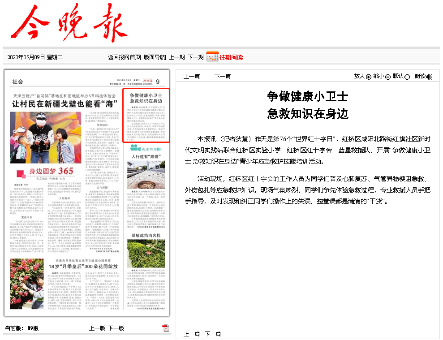The image size is (443, 340).
Task: Click the 默认 (default size) circle icon
Action: click(407, 77)
